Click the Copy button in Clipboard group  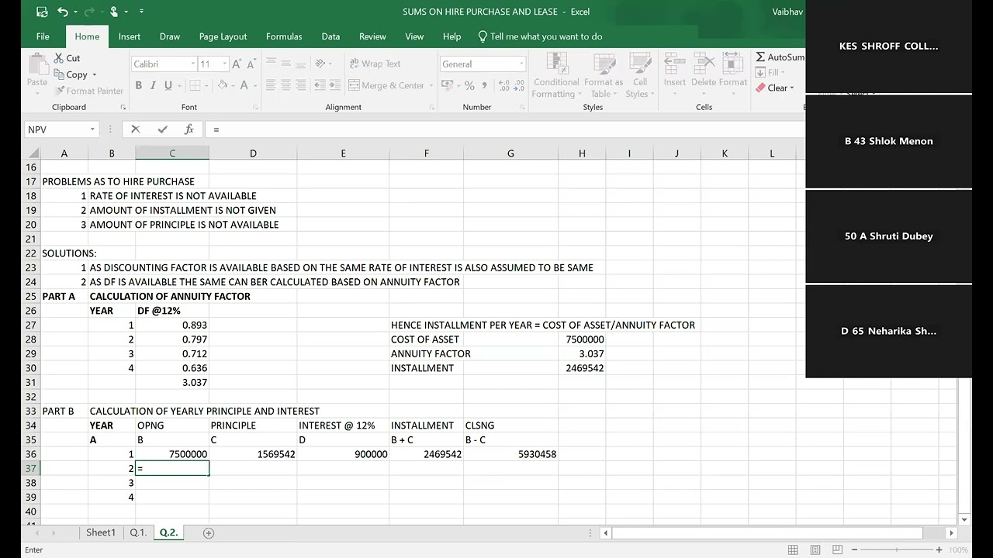[x=71, y=74]
